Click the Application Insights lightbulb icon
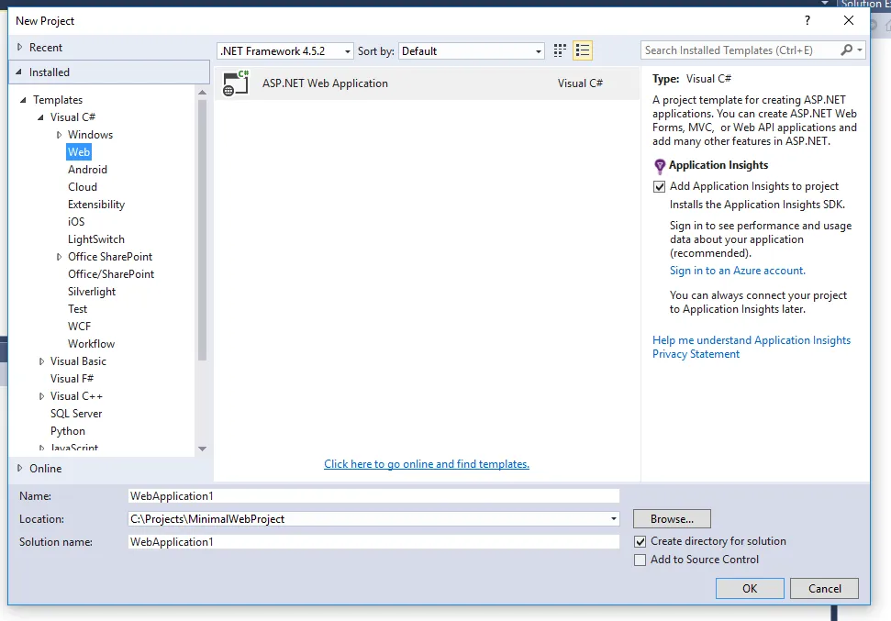Viewport: 891px width, 621px height. pyautogui.click(x=659, y=166)
